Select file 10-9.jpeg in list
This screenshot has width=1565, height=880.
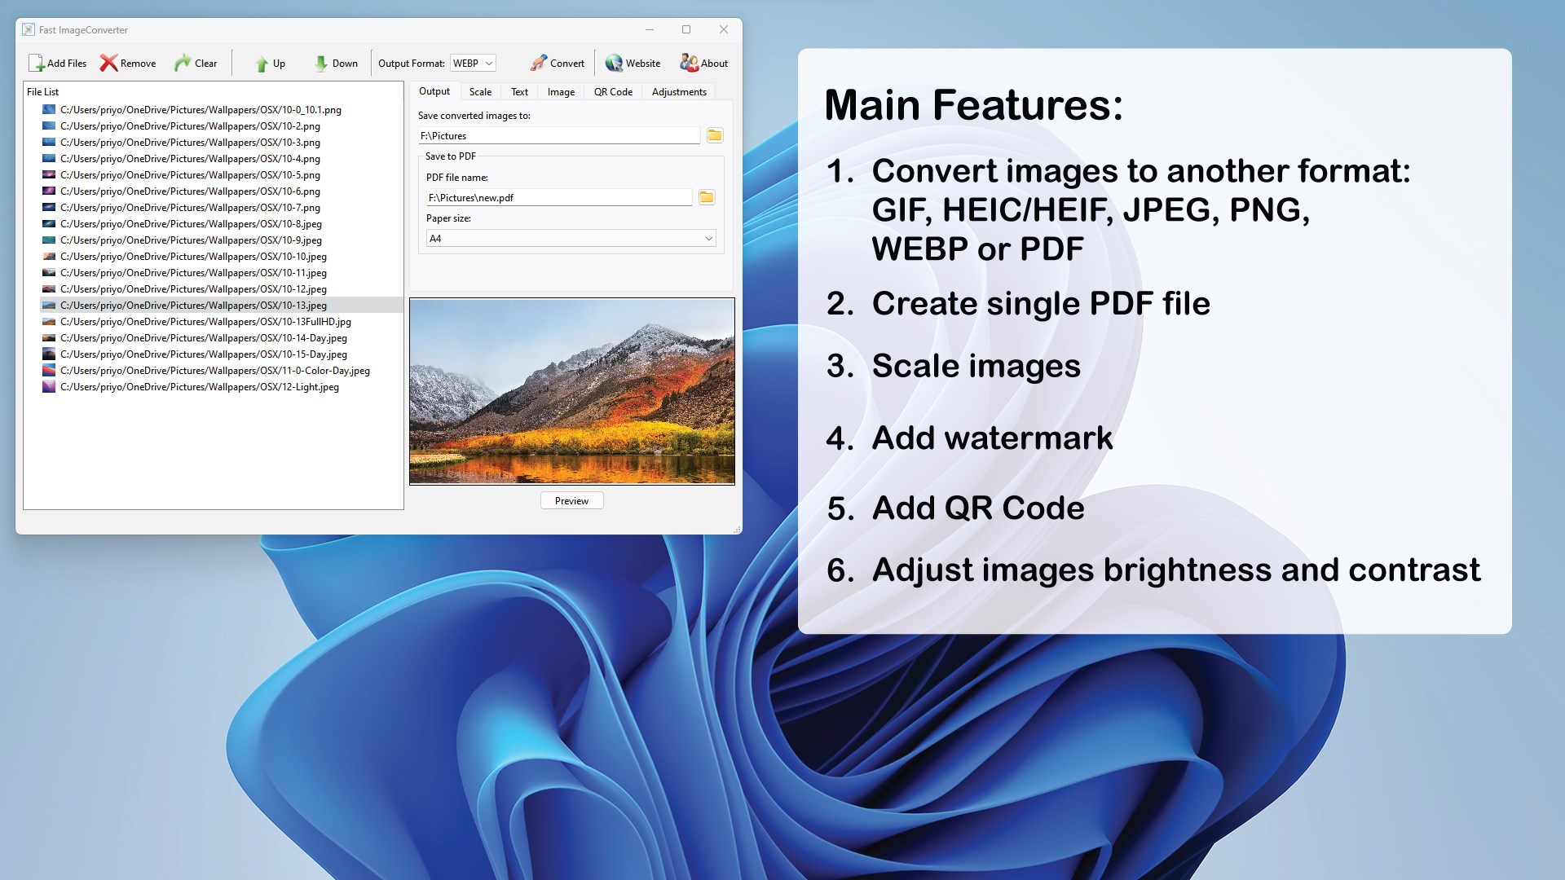point(191,240)
